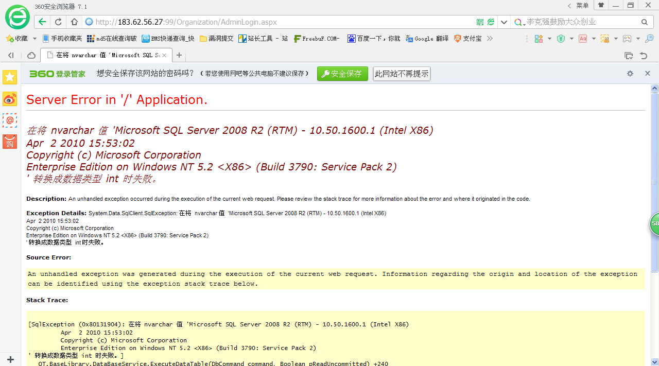The height and width of the screenshot is (366, 659).
Task: Open the 收藏 favorites star
Action: click(16, 39)
